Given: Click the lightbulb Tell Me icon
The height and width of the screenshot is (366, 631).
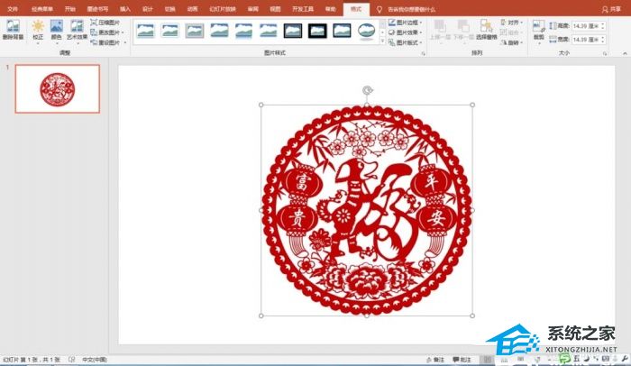Looking at the screenshot, I should tap(380, 9).
